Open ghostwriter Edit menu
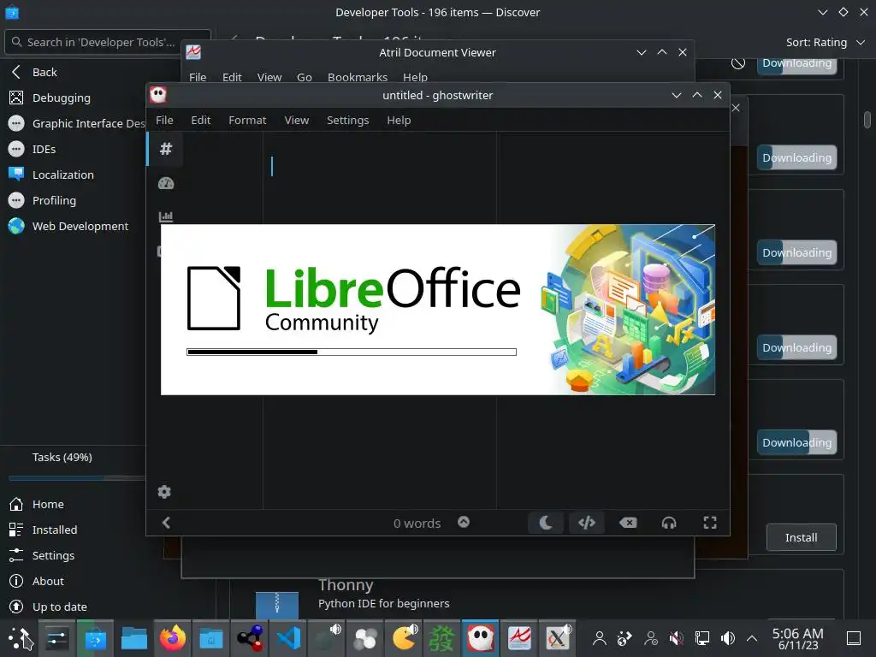The image size is (876, 657). 200,120
